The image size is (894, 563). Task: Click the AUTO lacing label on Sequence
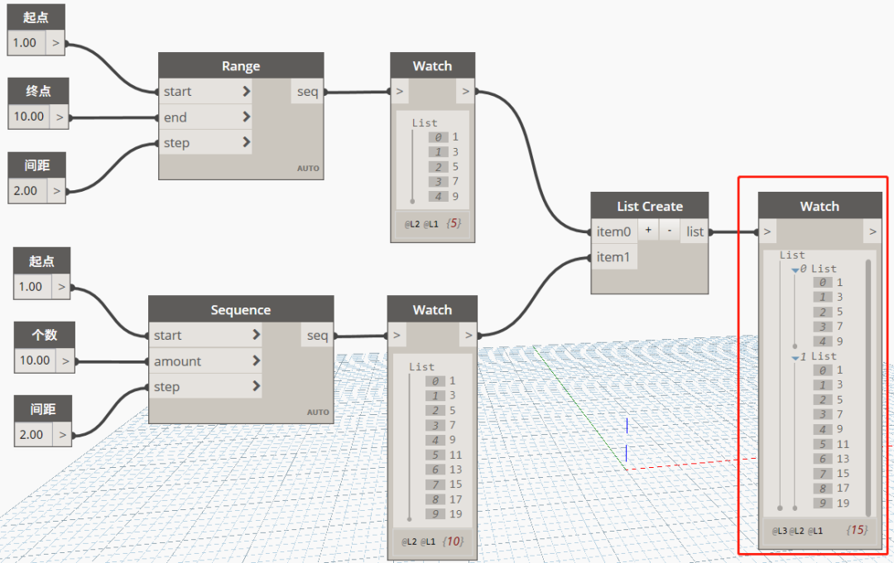click(318, 413)
